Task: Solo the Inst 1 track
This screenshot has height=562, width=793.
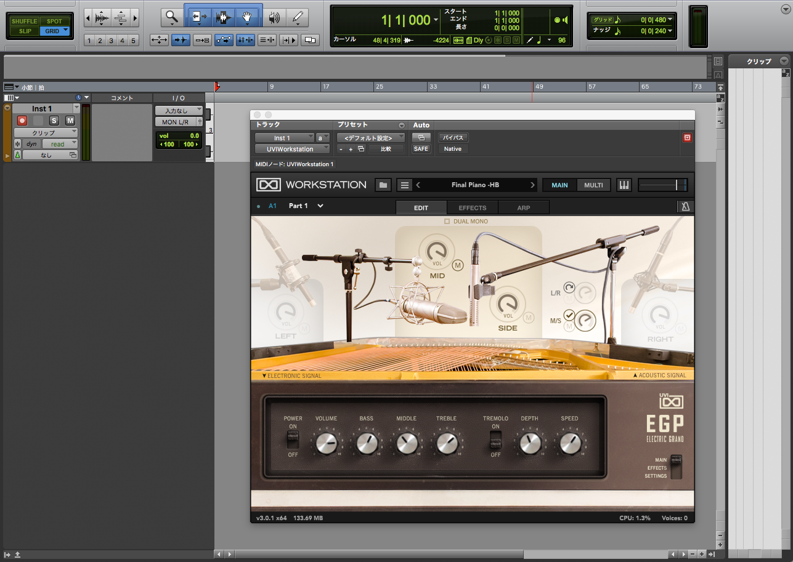Action: pos(54,121)
